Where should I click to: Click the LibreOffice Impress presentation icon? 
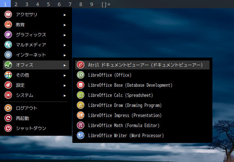click(81, 115)
